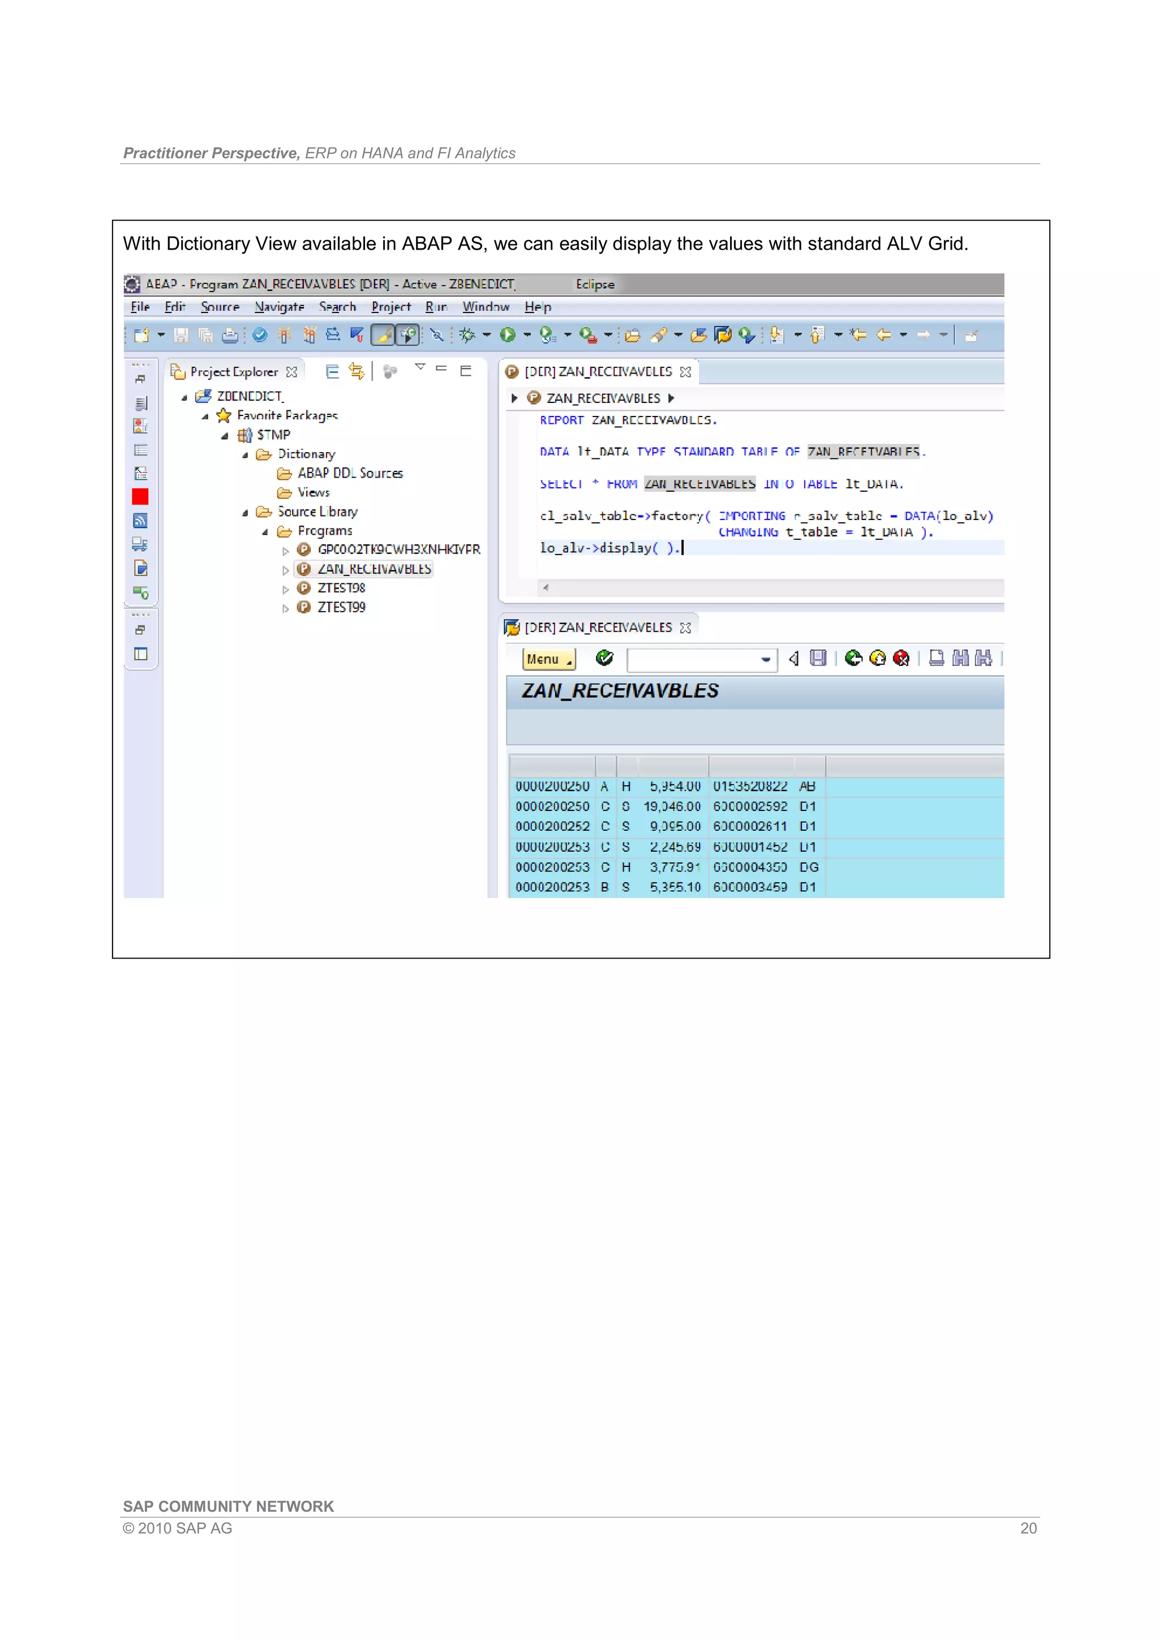
Task: Open the Search menu
Action: 337,307
